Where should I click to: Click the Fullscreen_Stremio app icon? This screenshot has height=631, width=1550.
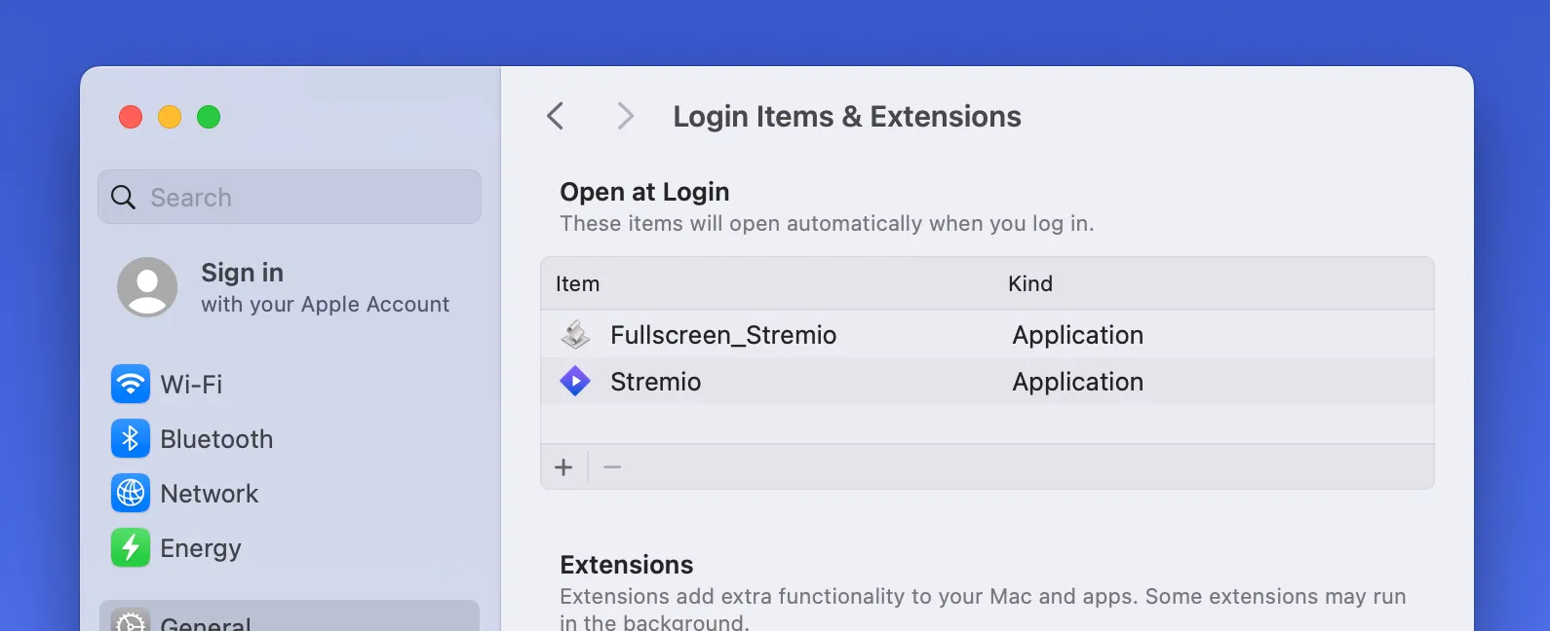(x=575, y=335)
